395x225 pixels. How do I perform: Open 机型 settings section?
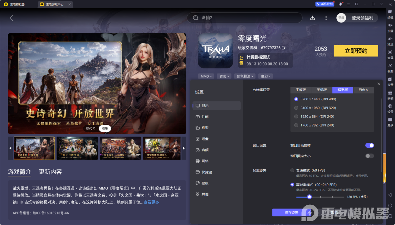217,128
